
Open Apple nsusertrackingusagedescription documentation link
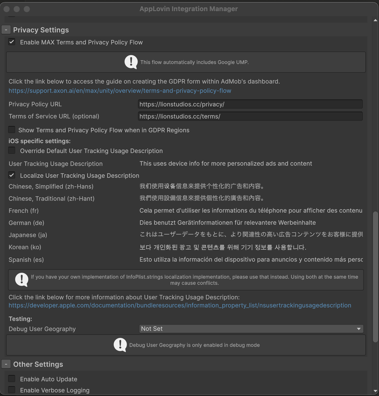point(180,305)
